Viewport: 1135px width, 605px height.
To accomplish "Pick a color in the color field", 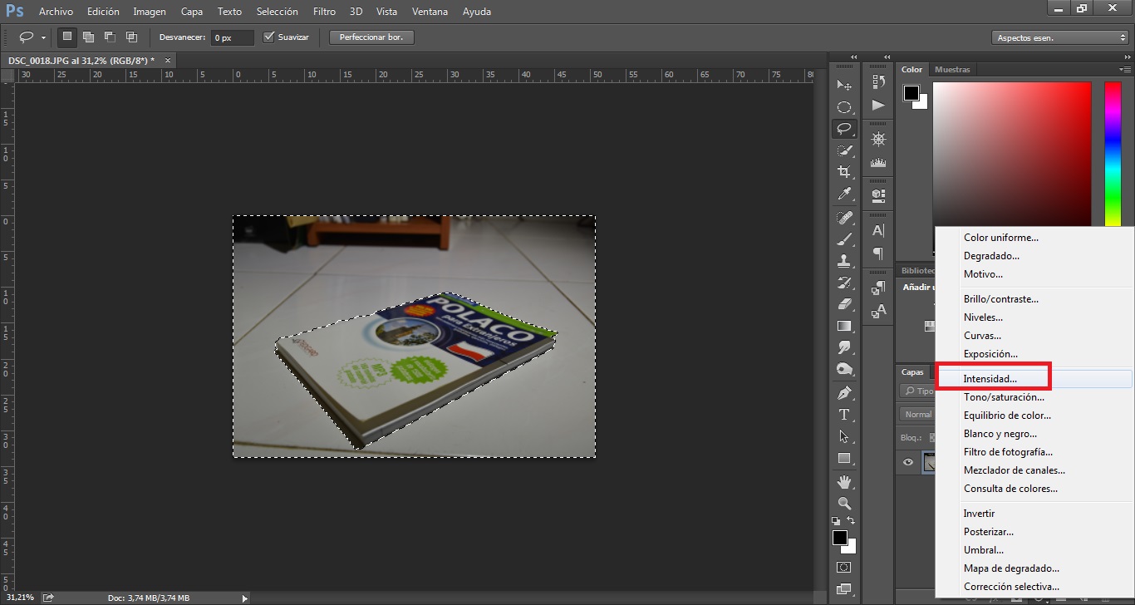I will [x=1011, y=153].
